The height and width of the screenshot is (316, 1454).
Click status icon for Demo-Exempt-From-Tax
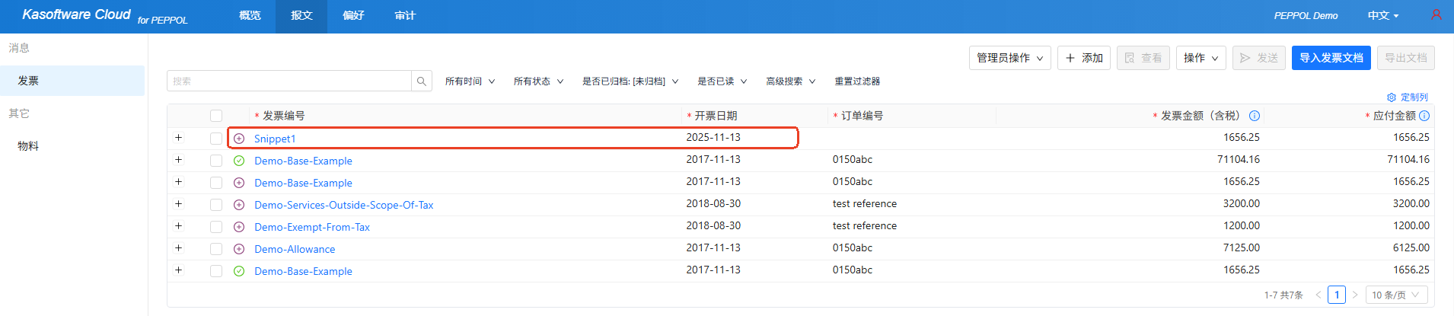click(x=239, y=227)
